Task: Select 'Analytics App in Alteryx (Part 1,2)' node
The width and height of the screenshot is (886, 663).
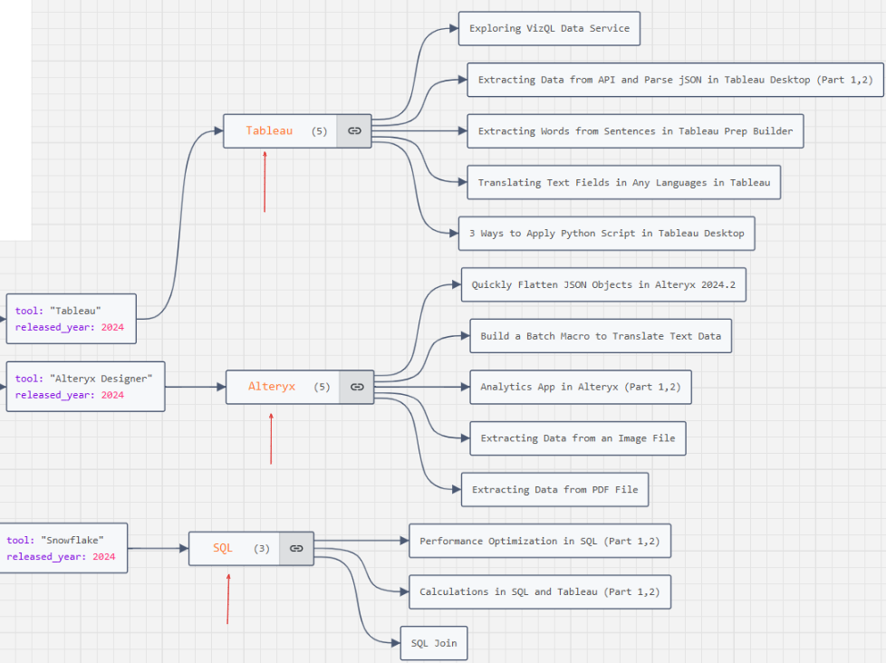Action: click(x=581, y=387)
